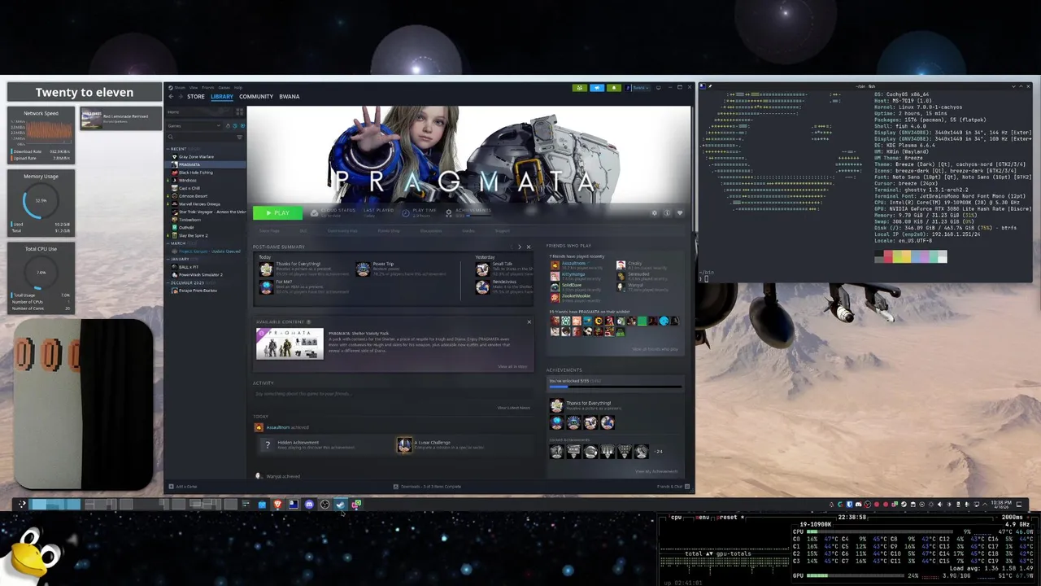Open the Shelter Variety Pack DLC thumbnail
This screenshot has height=586, width=1041.
[290, 343]
